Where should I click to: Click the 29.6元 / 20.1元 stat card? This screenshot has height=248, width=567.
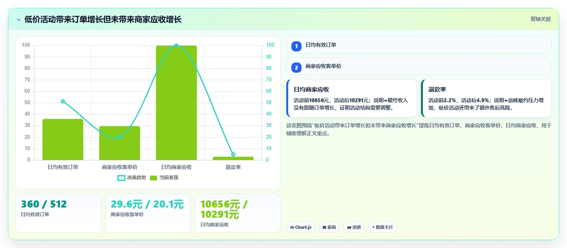[148, 213]
